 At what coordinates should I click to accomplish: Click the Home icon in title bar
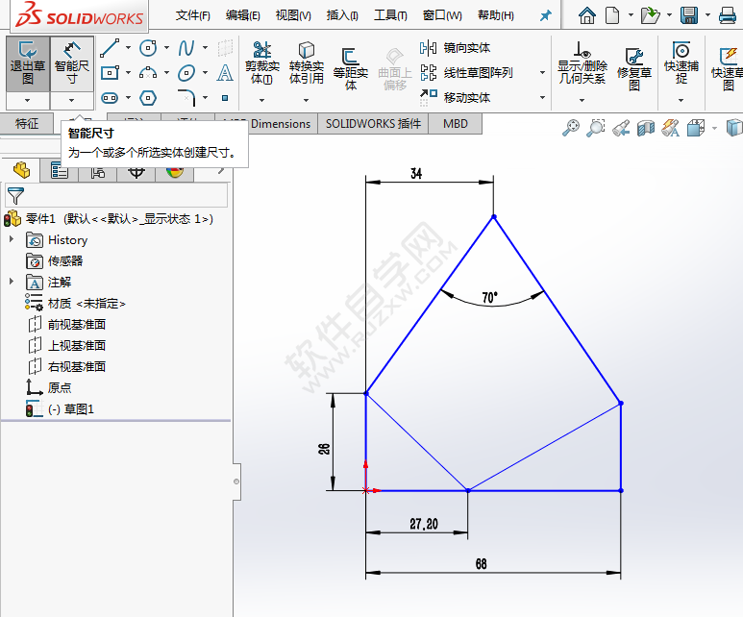click(586, 15)
